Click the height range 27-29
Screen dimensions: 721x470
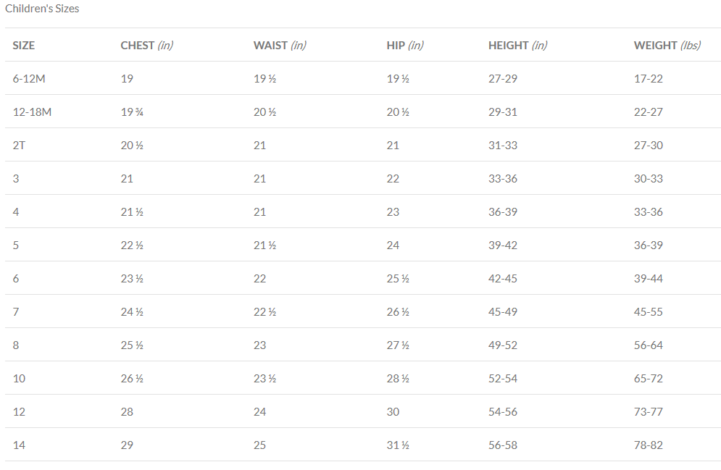click(503, 78)
